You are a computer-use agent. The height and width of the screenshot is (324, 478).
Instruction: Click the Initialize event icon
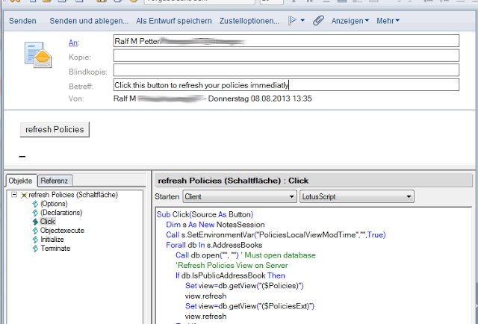click(x=34, y=240)
